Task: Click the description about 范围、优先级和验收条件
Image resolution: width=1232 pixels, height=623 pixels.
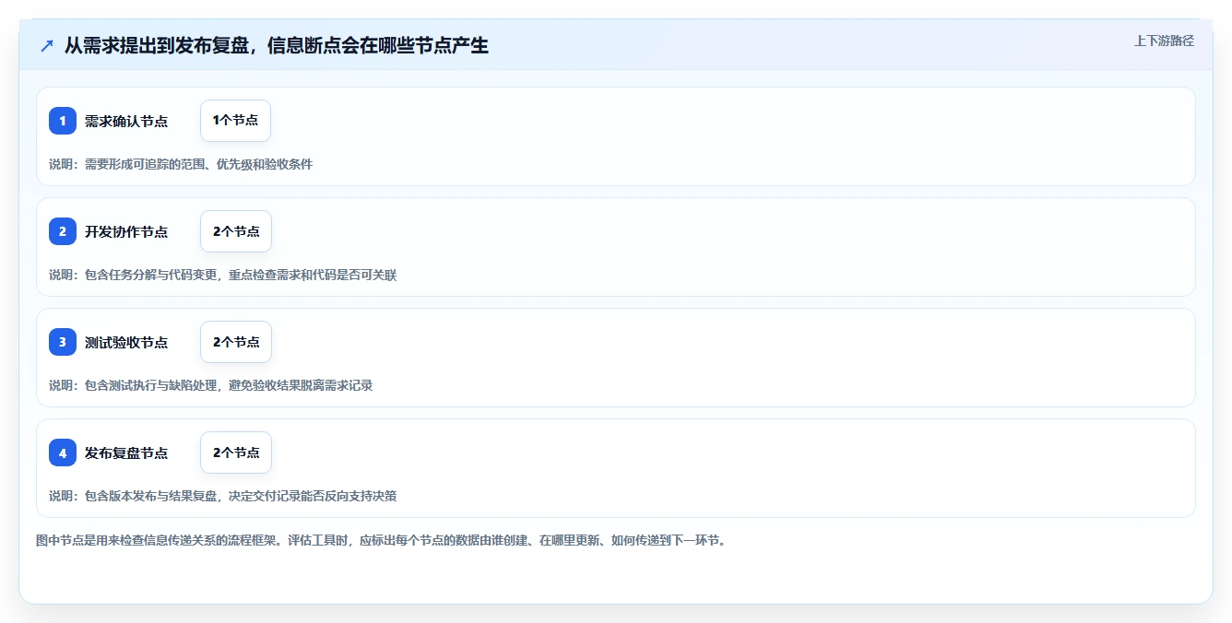Action: (181, 164)
